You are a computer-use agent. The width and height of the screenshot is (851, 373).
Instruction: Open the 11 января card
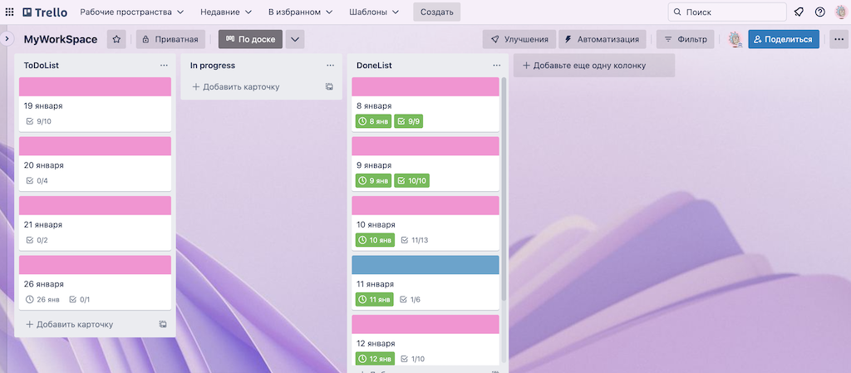[425, 283]
